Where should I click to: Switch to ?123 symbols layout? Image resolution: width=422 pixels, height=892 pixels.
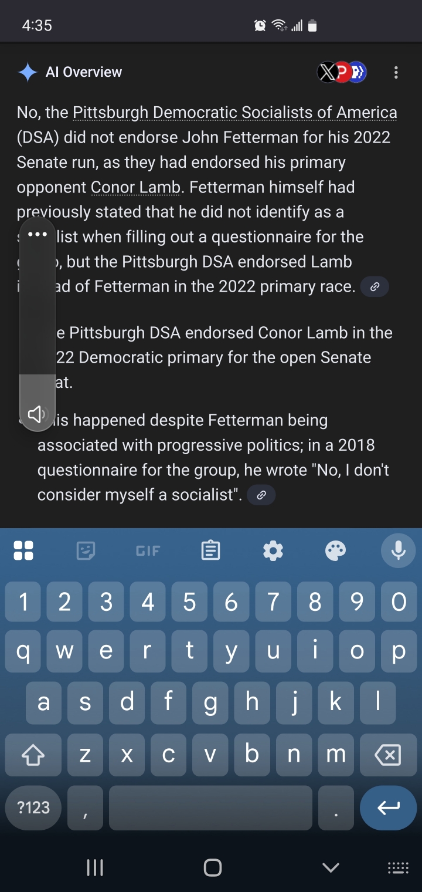[x=33, y=807]
